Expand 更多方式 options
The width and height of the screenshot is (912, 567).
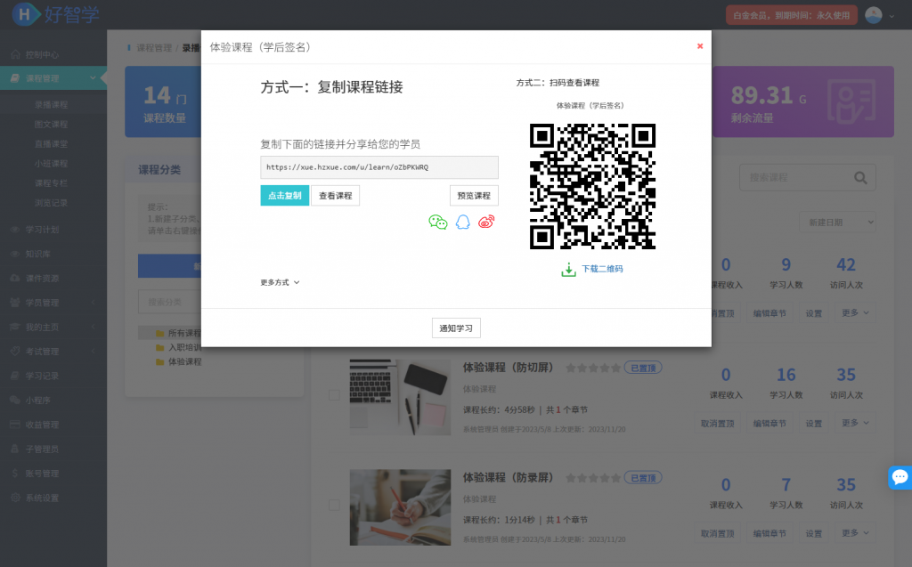coord(280,282)
